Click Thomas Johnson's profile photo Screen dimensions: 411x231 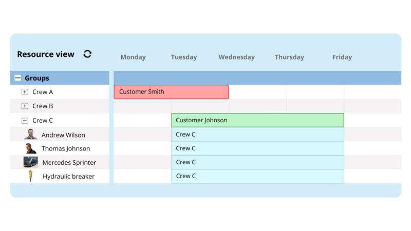point(31,148)
